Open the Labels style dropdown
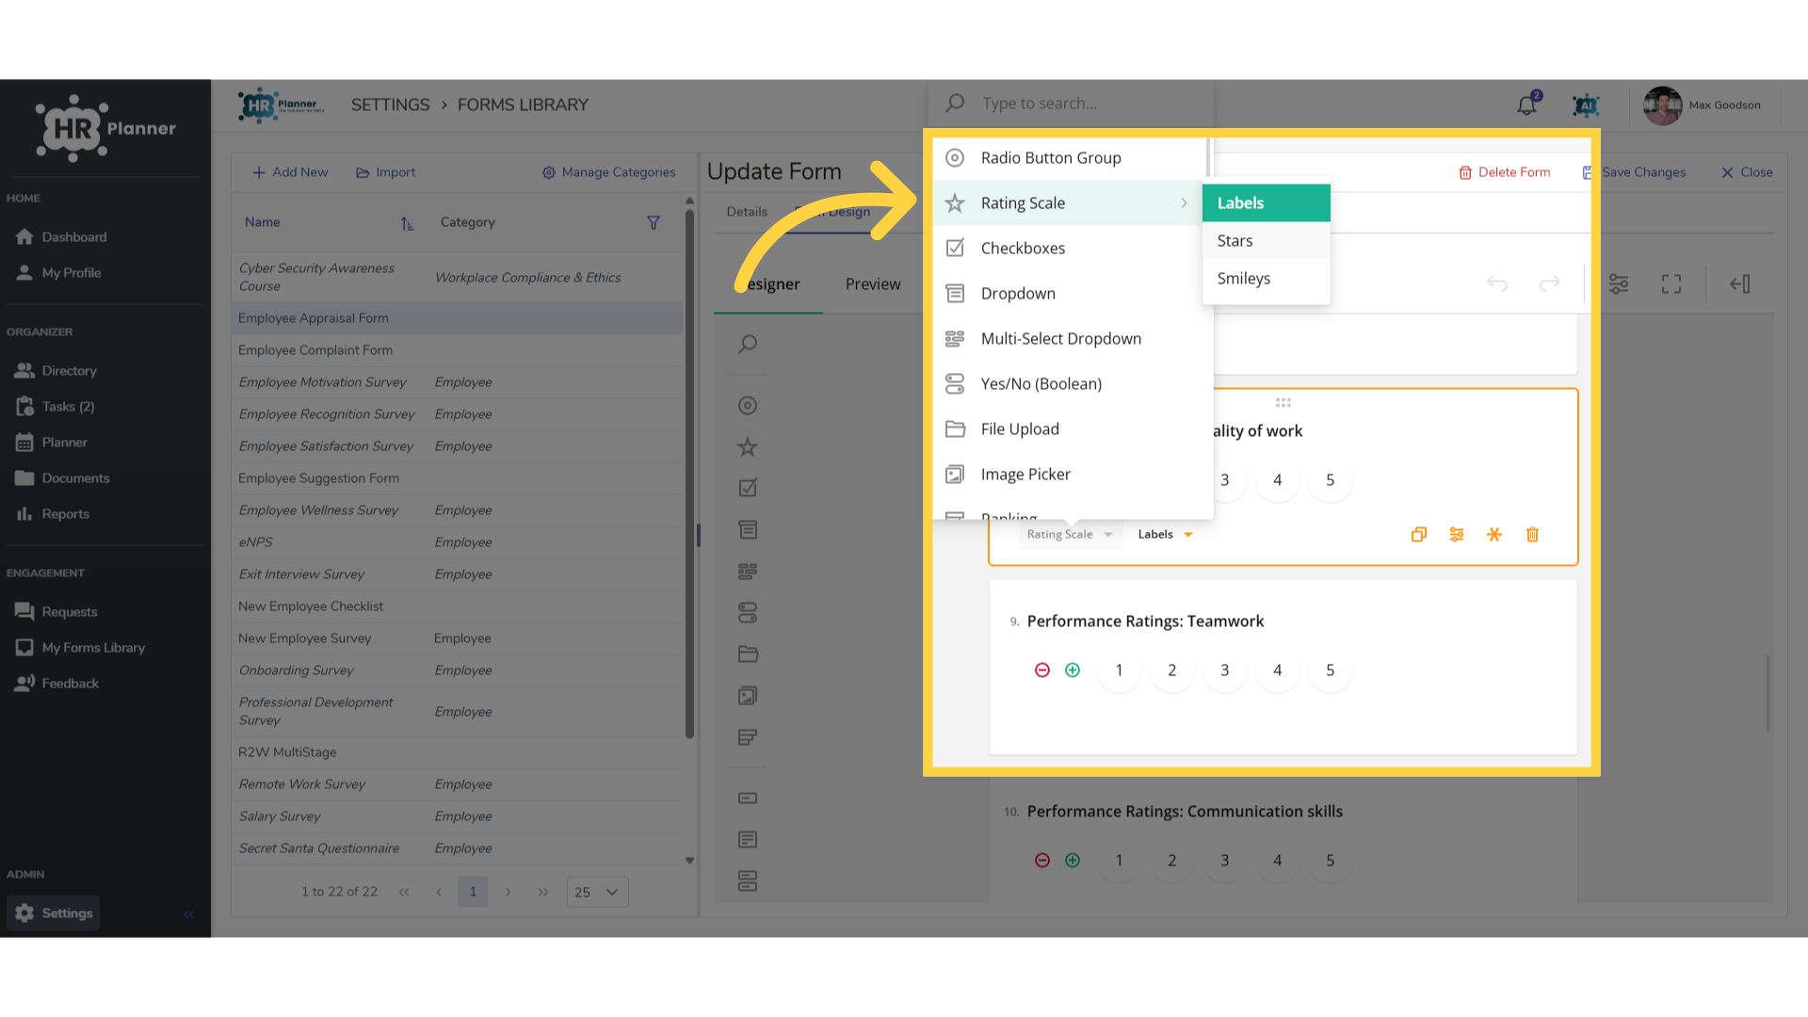Image resolution: width=1808 pixels, height=1017 pixels. coord(1166,535)
